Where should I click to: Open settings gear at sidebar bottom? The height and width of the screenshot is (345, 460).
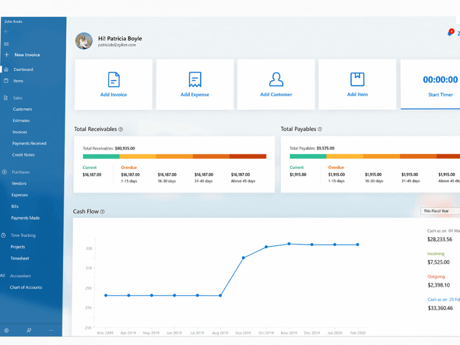click(x=6, y=330)
